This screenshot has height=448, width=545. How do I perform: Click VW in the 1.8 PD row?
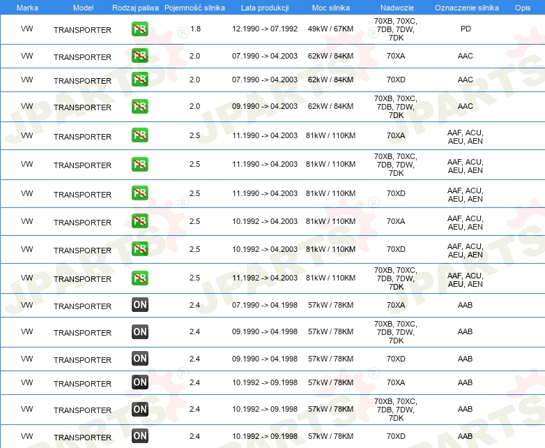tap(26, 29)
